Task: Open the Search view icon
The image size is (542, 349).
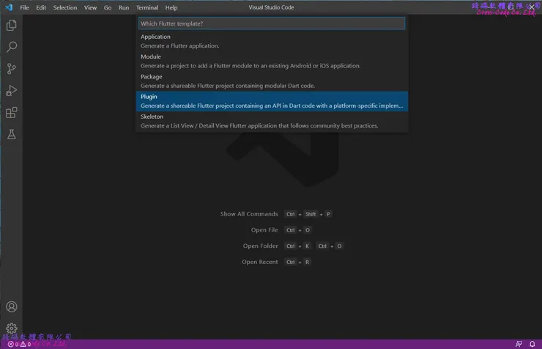Action: pos(12,47)
